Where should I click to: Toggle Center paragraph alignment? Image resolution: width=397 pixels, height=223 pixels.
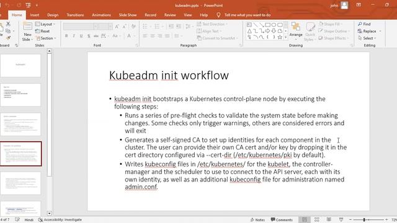click(x=153, y=36)
